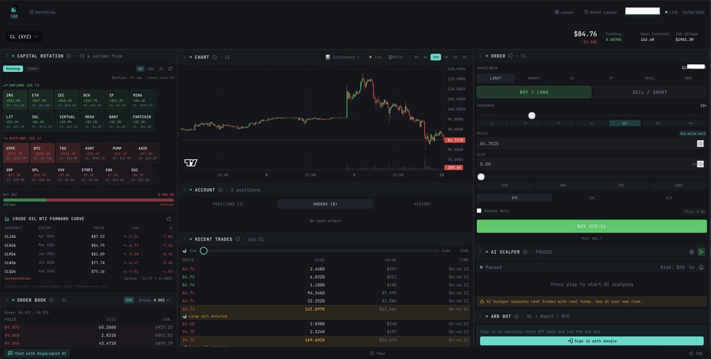Click the Recent Trades drag handle
Image resolution: width=711 pixels, height=359 pixels.
pyautogui.click(x=185, y=239)
